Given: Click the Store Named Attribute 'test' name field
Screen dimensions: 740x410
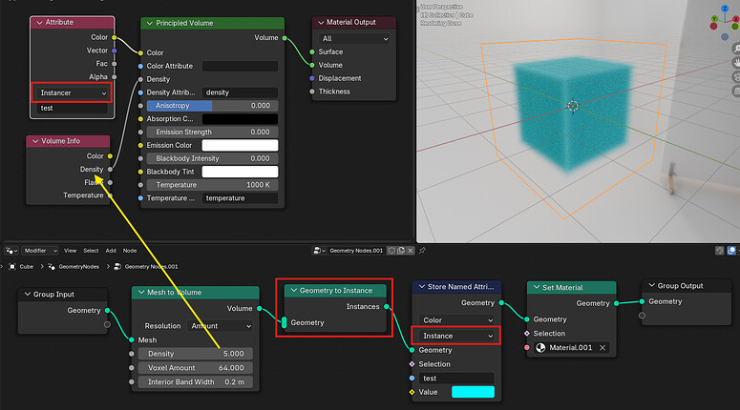Looking at the screenshot, I should tap(456, 378).
